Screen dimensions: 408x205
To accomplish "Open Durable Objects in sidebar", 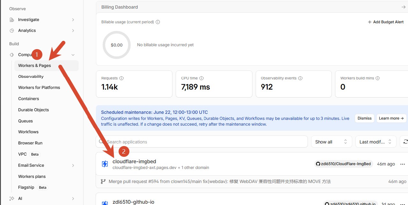I will 33,110.
